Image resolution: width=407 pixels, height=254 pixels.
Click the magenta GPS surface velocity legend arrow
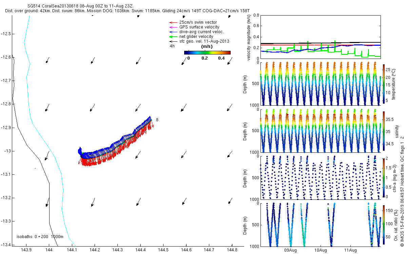(x=173, y=27)
